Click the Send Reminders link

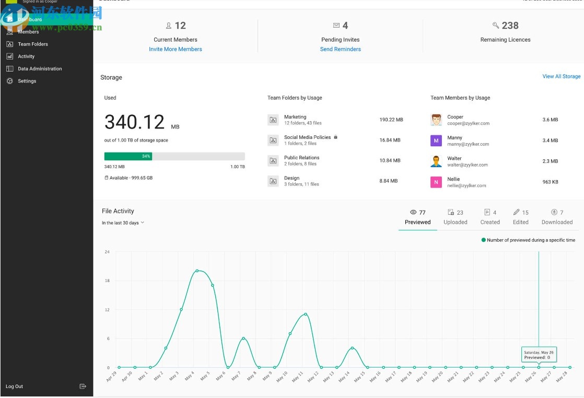[x=340, y=49]
